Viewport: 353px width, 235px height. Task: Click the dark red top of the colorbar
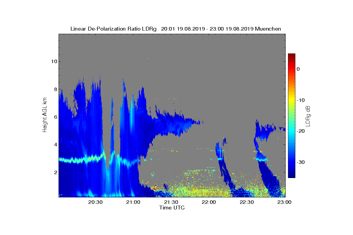(292, 56)
